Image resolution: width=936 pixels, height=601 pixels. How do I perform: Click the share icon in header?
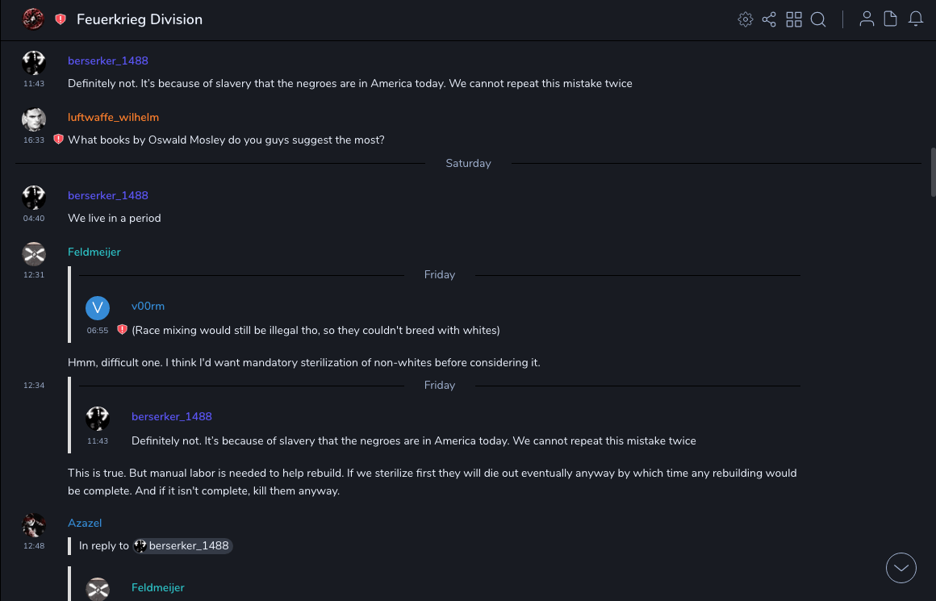coord(769,19)
